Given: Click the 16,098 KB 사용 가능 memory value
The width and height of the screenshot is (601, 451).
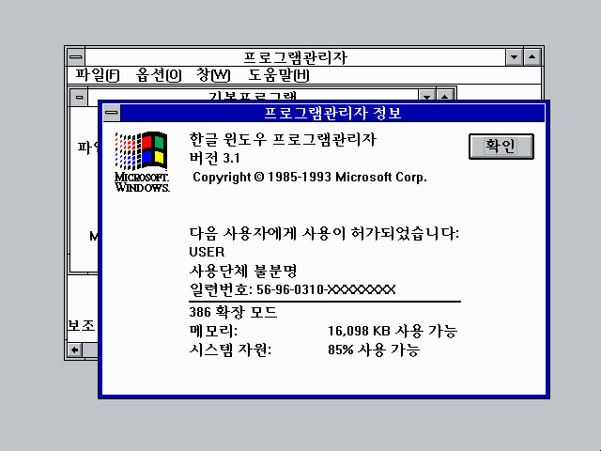Looking at the screenshot, I should [393, 331].
